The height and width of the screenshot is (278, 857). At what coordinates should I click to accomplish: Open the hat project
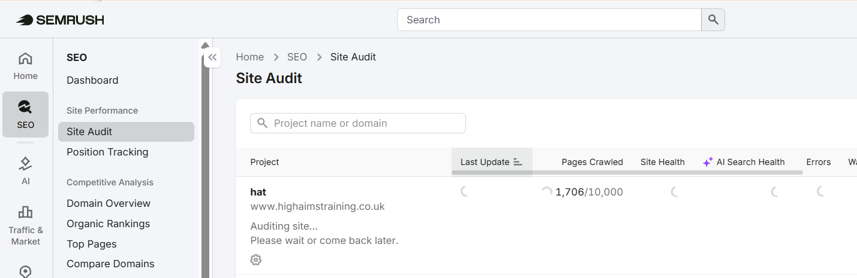[258, 192]
